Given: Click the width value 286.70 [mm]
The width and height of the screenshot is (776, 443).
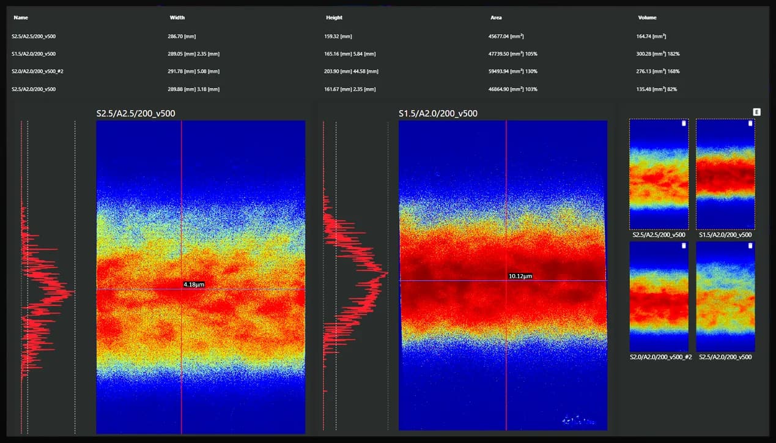Looking at the screenshot, I should pyautogui.click(x=182, y=37).
